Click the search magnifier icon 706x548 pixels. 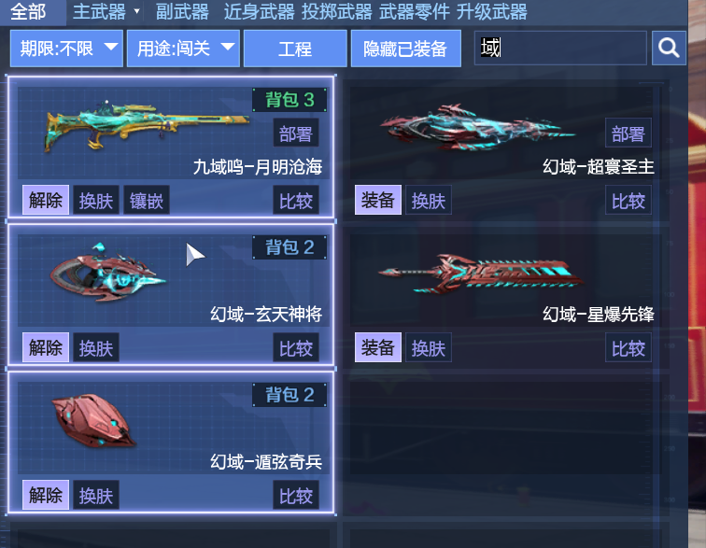(x=669, y=48)
